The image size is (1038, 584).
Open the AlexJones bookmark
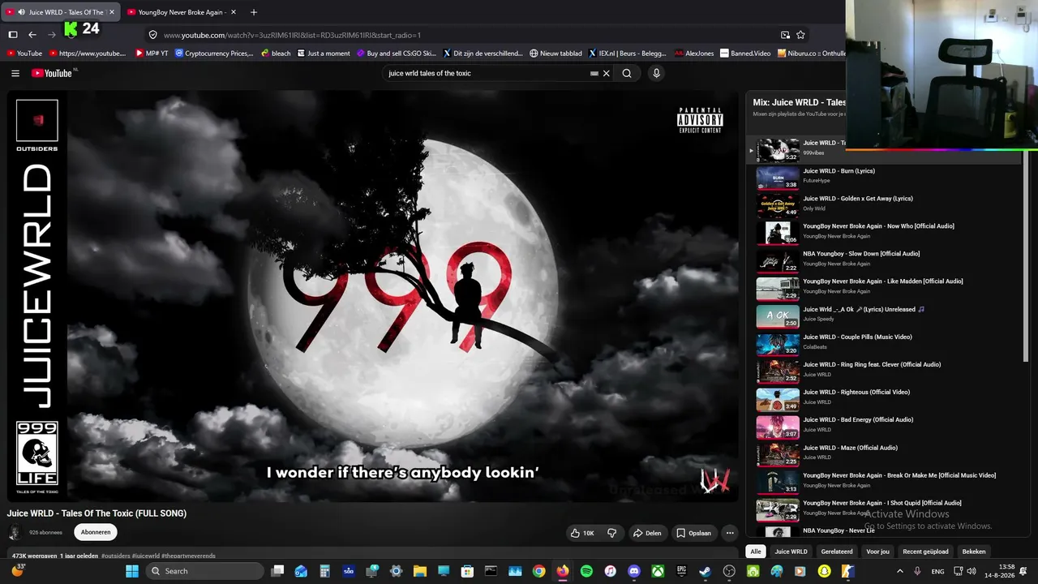(x=694, y=54)
